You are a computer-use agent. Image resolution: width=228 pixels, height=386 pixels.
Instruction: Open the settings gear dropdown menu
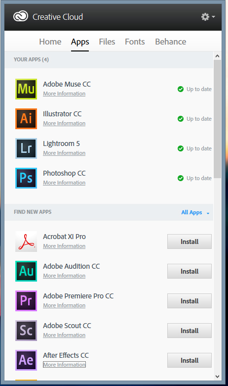click(x=208, y=17)
